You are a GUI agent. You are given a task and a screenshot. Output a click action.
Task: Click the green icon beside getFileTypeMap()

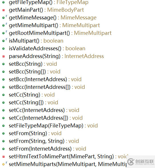(3, 2)
